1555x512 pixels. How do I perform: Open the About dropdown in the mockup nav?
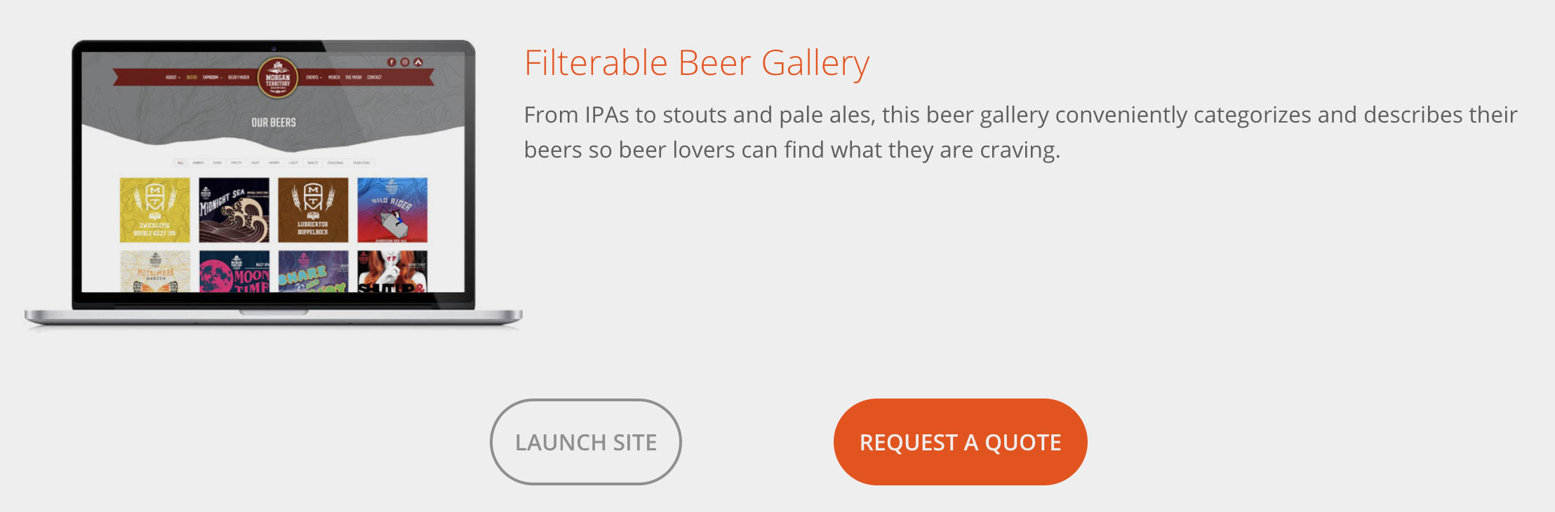[173, 78]
